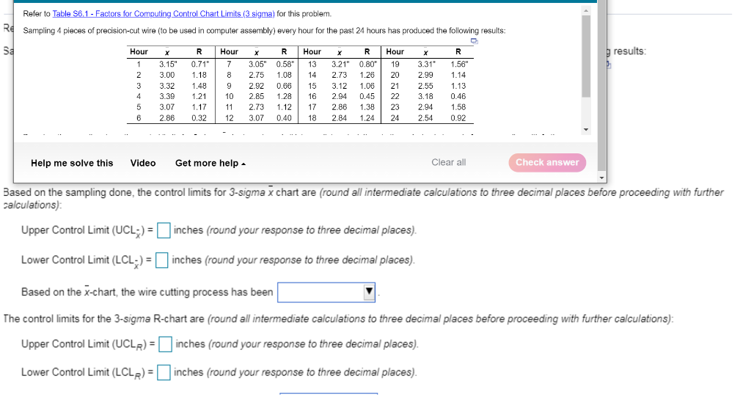Image resolution: width=751 pixels, height=405 pixels.
Task: Click the R value 1.38 for hour 17
Action: [x=367, y=107]
